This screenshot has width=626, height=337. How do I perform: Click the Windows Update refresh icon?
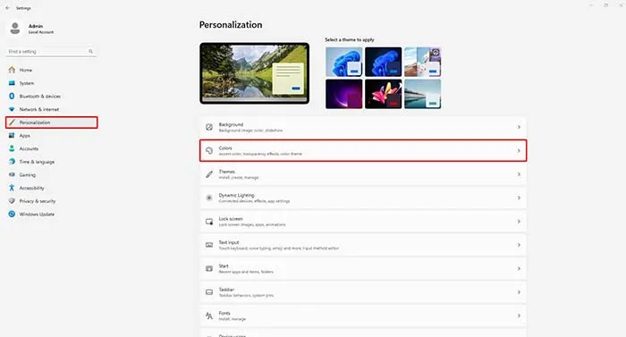coord(12,215)
